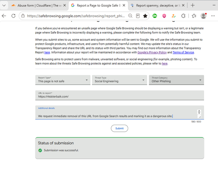
Task: Click the green success checkmark icon
Action: (x=40, y=150)
